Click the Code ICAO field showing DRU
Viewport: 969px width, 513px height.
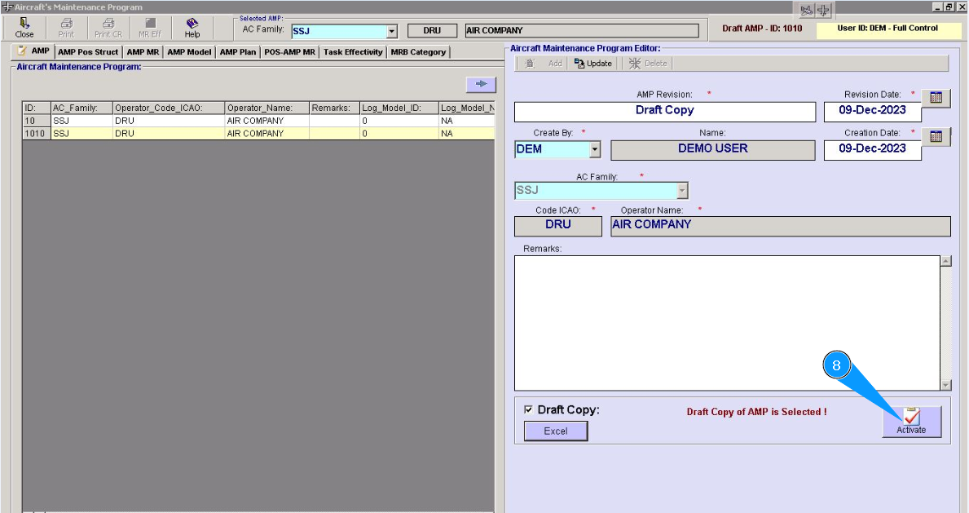click(558, 226)
